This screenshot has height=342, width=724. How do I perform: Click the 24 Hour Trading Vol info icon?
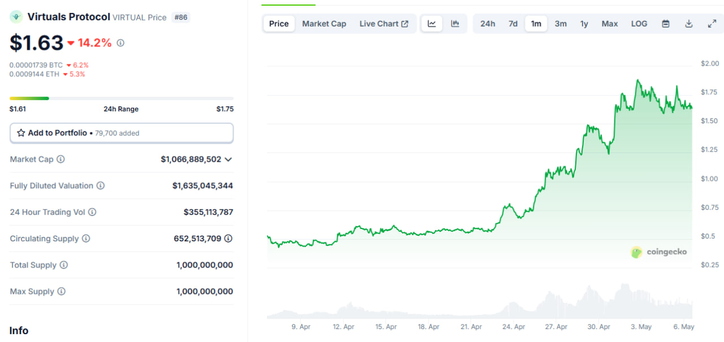pyautogui.click(x=92, y=213)
